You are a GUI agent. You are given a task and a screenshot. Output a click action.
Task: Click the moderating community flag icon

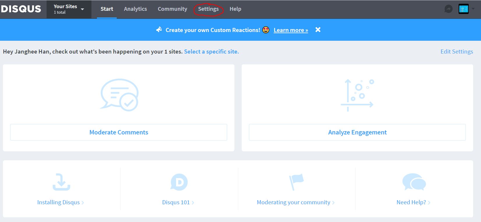296,182
